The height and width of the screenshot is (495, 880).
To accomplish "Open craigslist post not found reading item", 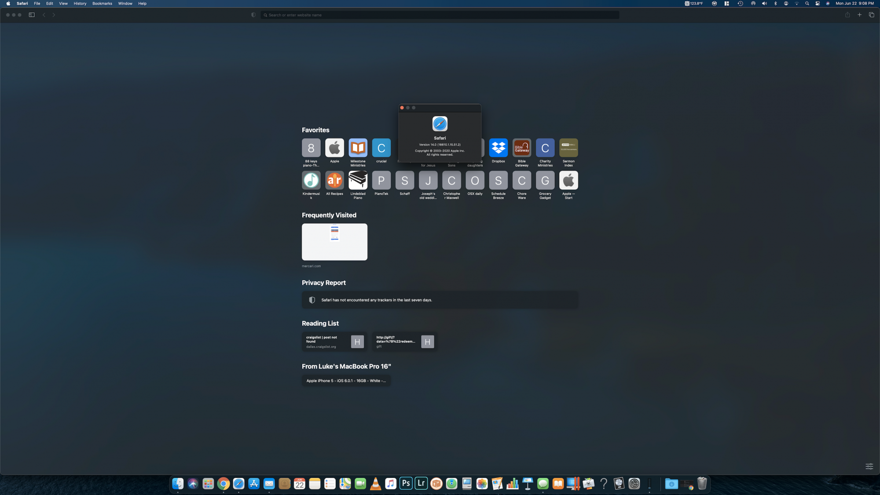I will point(335,342).
